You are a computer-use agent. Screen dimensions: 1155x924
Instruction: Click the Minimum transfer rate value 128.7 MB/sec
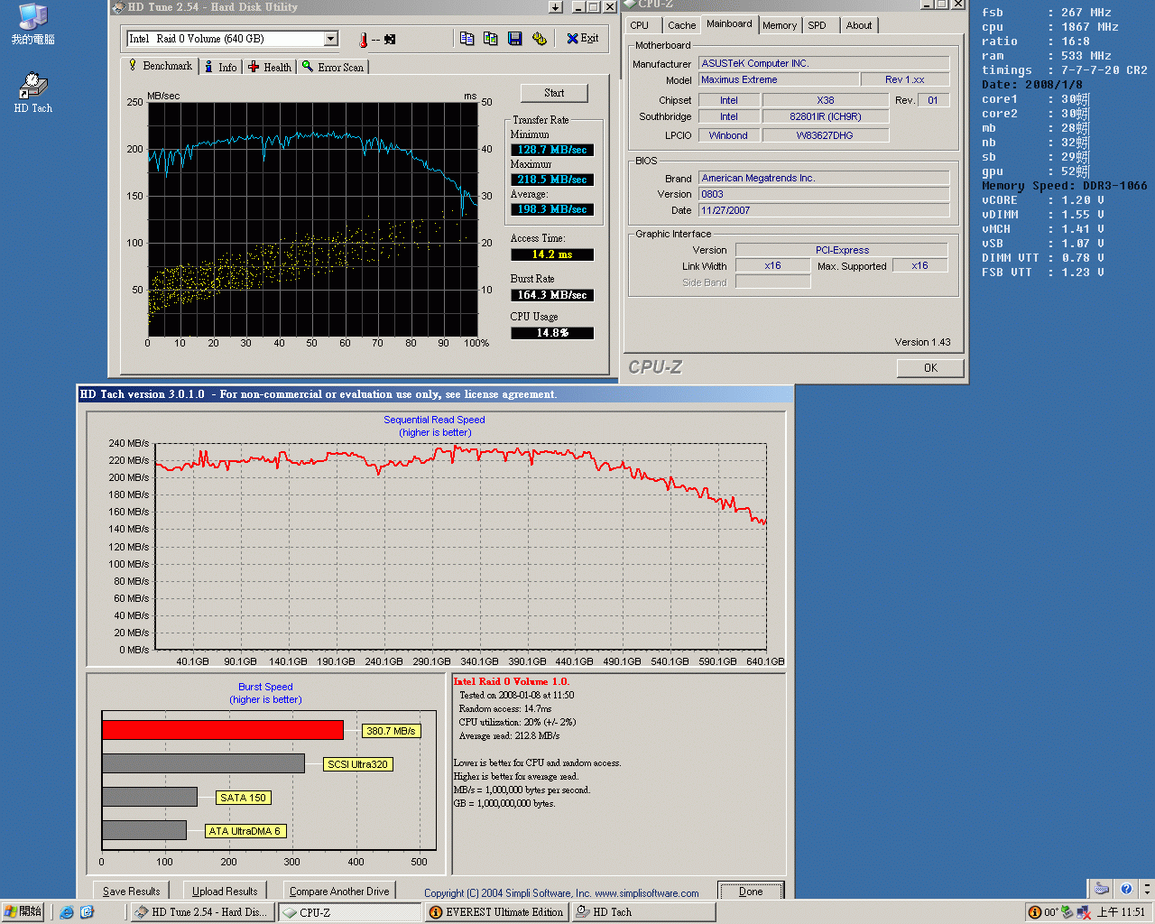(552, 150)
